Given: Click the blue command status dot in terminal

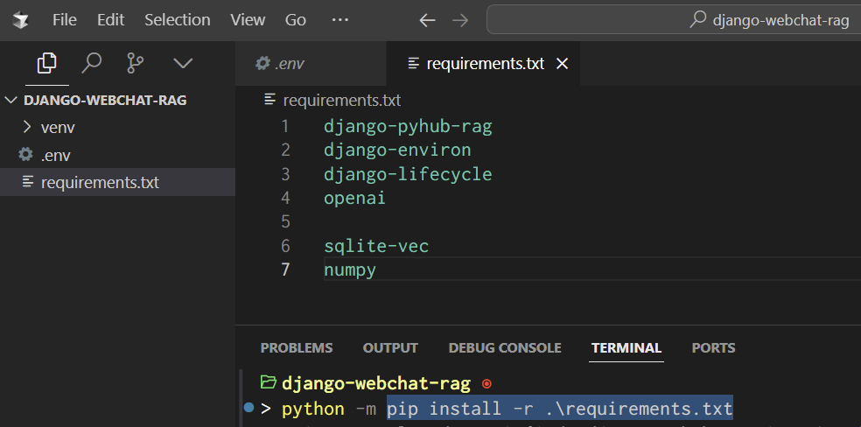Looking at the screenshot, I should 248,408.
